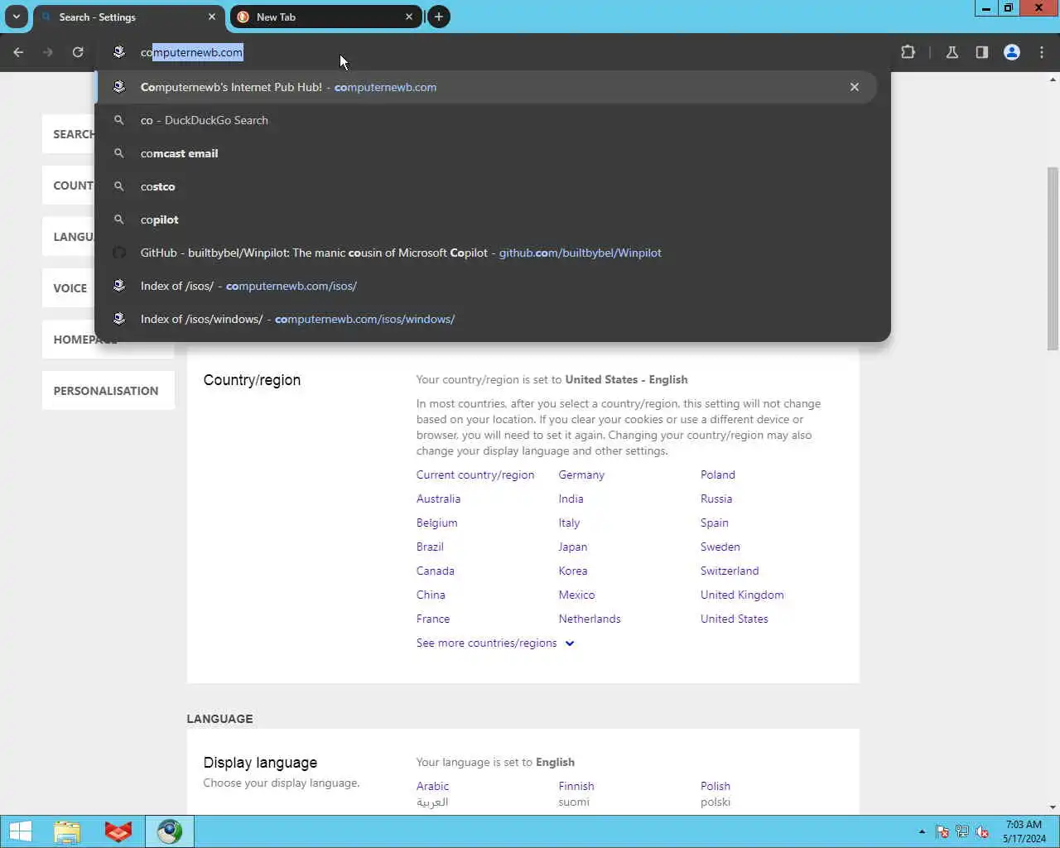
Task: Go forward with the forward arrow
Action: click(x=48, y=52)
